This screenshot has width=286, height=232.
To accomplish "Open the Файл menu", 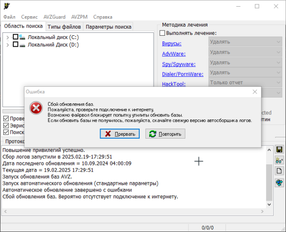I will tap(10, 17).
